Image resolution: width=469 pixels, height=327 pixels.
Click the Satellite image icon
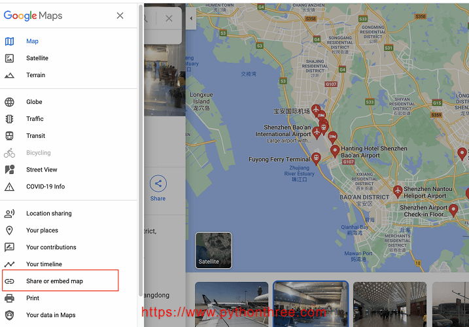point(9,58)
